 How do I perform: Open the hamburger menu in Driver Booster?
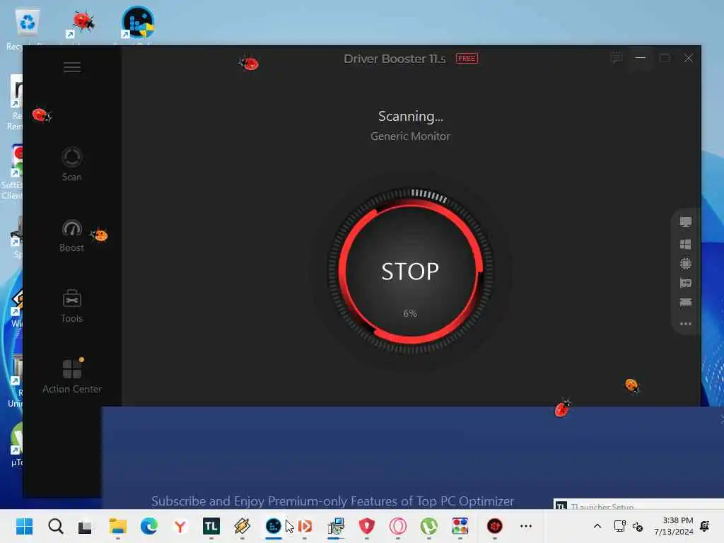(72, 67)
